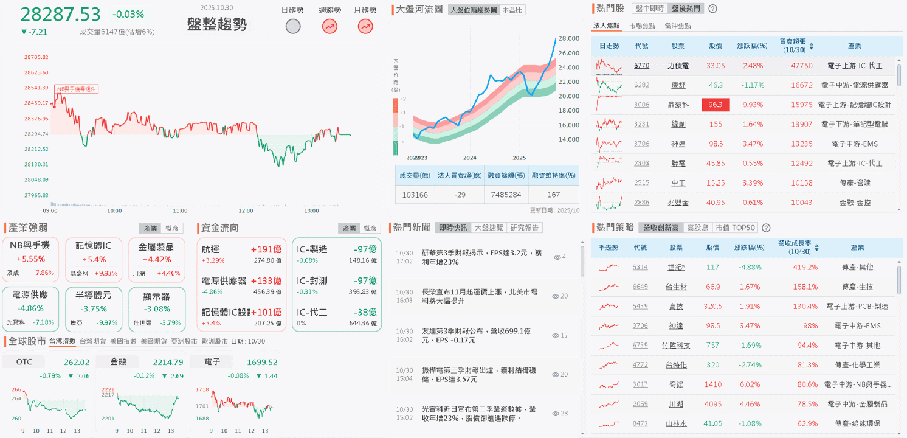The width and height of the screenshot is (907, 438).
Task: Open stock link 力積電
Action: [x=678, y=65]
